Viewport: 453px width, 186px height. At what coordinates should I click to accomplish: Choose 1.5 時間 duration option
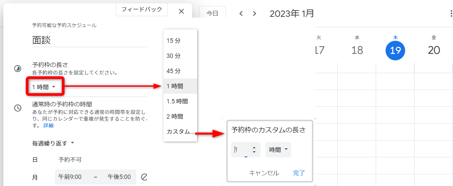[177, 101]
